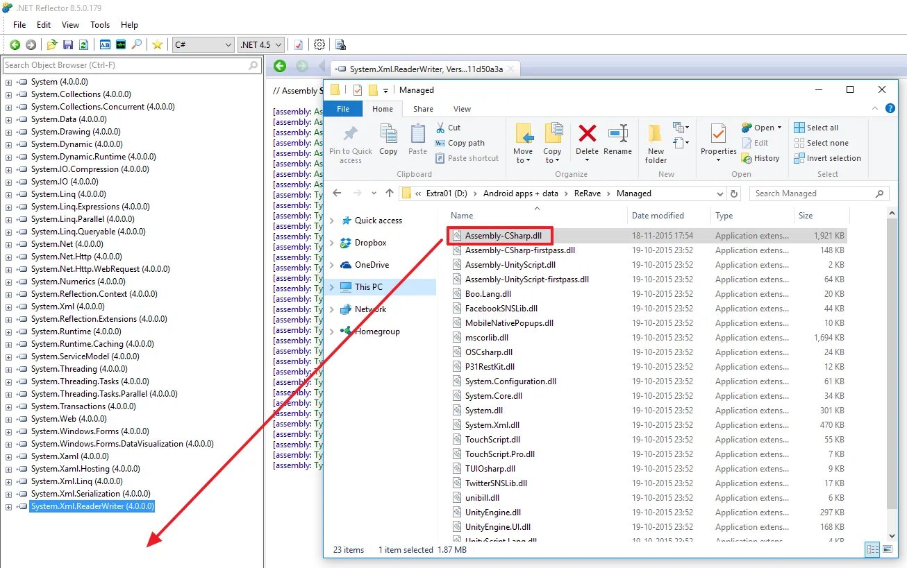Image resolution: width=907 pixels, height=568 pixels.
Task: Open Reflector's File menu
Action: (19, 25)
